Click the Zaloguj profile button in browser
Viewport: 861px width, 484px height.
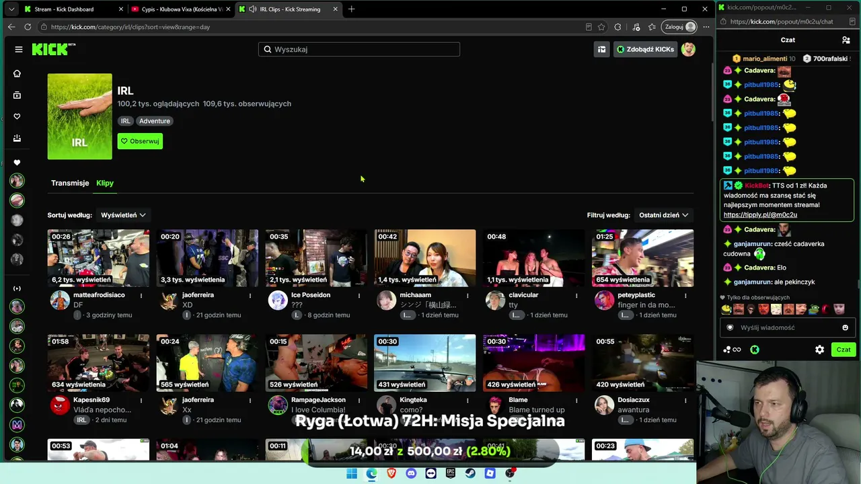click(679, 27)
